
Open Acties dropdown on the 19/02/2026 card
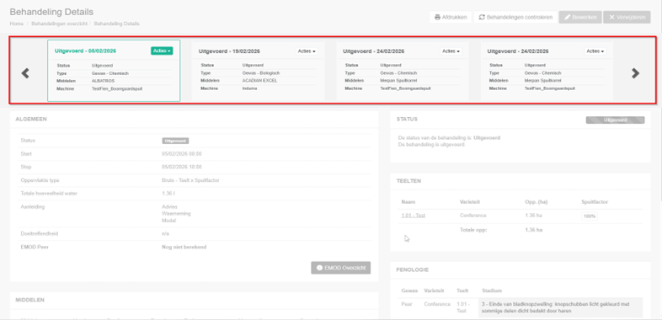[x=307, y=51]
